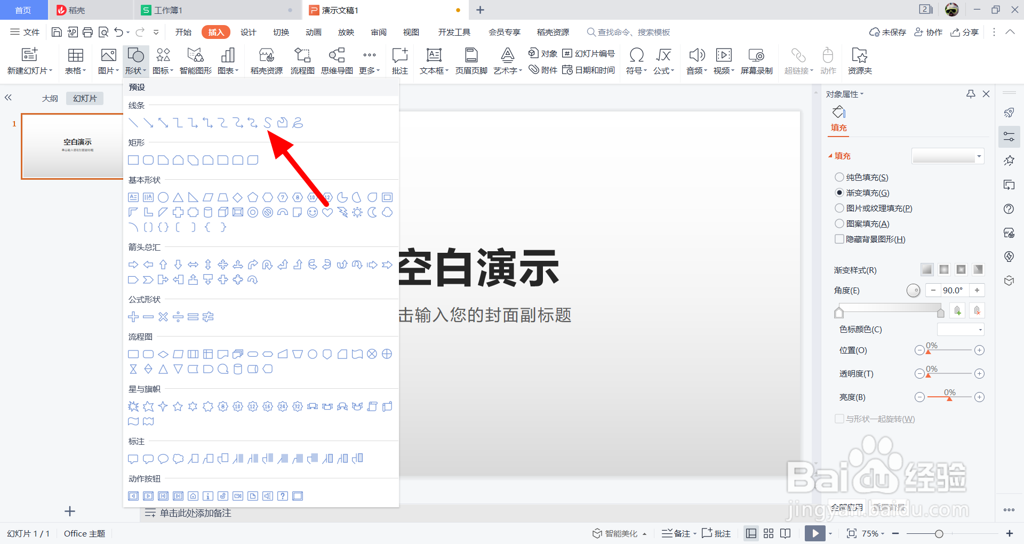This screenshot has height=544, width=1024.
Task: Choose the right arrow in block arrows
Action: coord(133,265)
